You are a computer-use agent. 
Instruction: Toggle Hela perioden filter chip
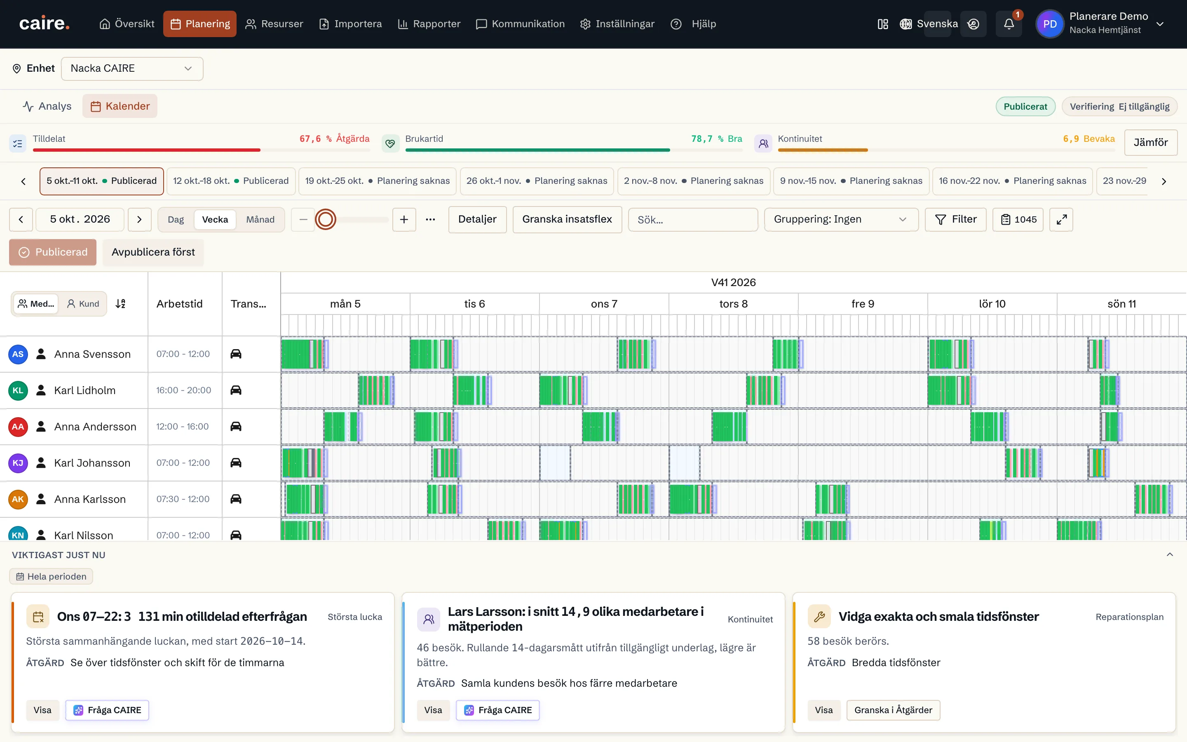(x=51, y=577)
